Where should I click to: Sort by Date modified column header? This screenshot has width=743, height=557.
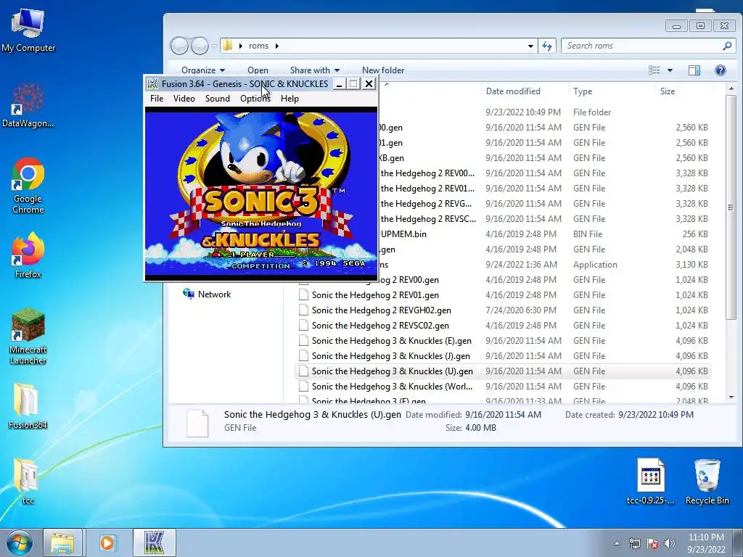pos(513,91)
